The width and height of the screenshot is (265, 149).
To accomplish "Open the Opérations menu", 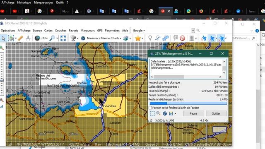I will (8, 30).
